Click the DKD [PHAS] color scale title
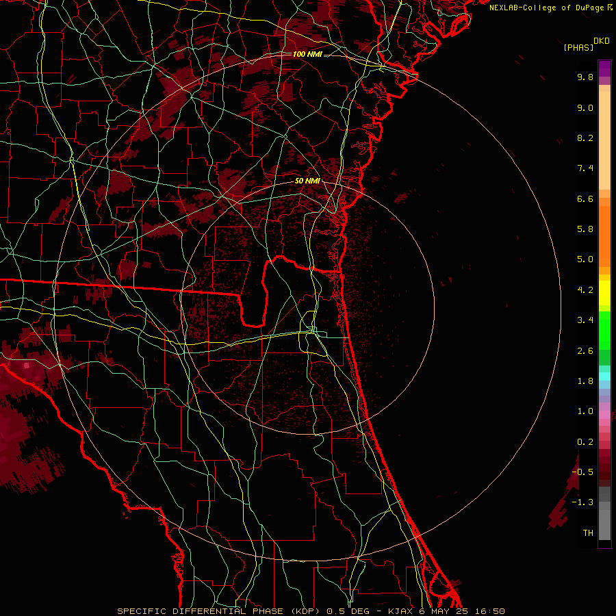This screenshot has width=616, height=616. (586, 44)
